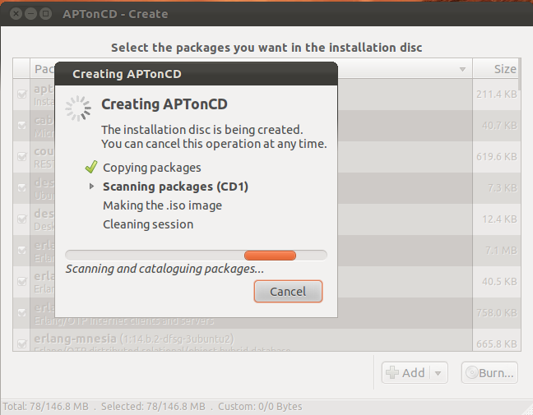533x415 pixels.
Task: Open the Add button dropdown arrow
Action: (x=438, y=373)
